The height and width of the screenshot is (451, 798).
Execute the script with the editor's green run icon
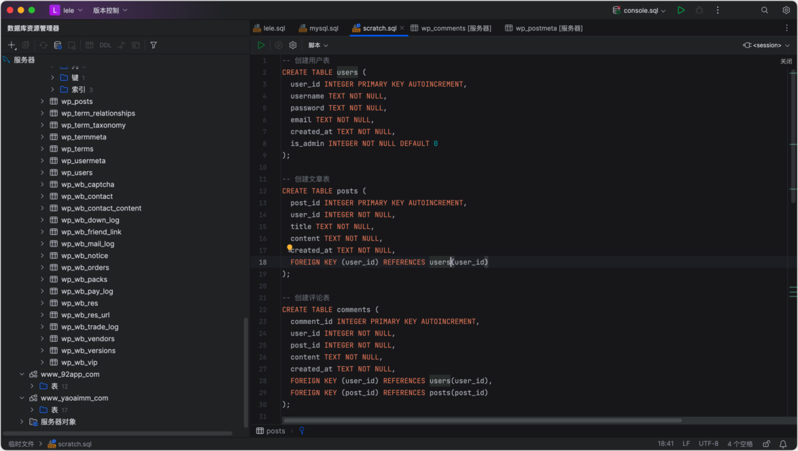(261, 46)
